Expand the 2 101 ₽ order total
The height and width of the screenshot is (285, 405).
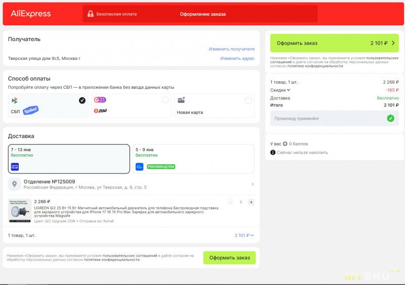pyautogui.click(x=244, y=235)
